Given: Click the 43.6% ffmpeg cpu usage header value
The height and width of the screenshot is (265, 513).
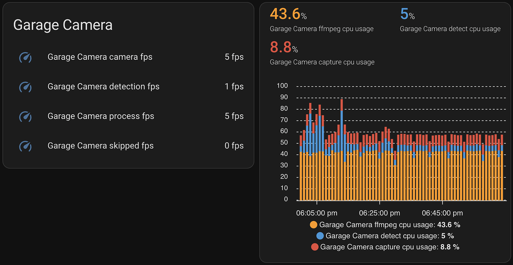Looking at the screenshot, I should (288, 14).
